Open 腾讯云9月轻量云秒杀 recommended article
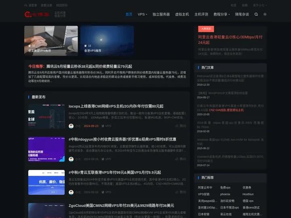Viewport: 291px width, 218px height. tap(89, 66)
